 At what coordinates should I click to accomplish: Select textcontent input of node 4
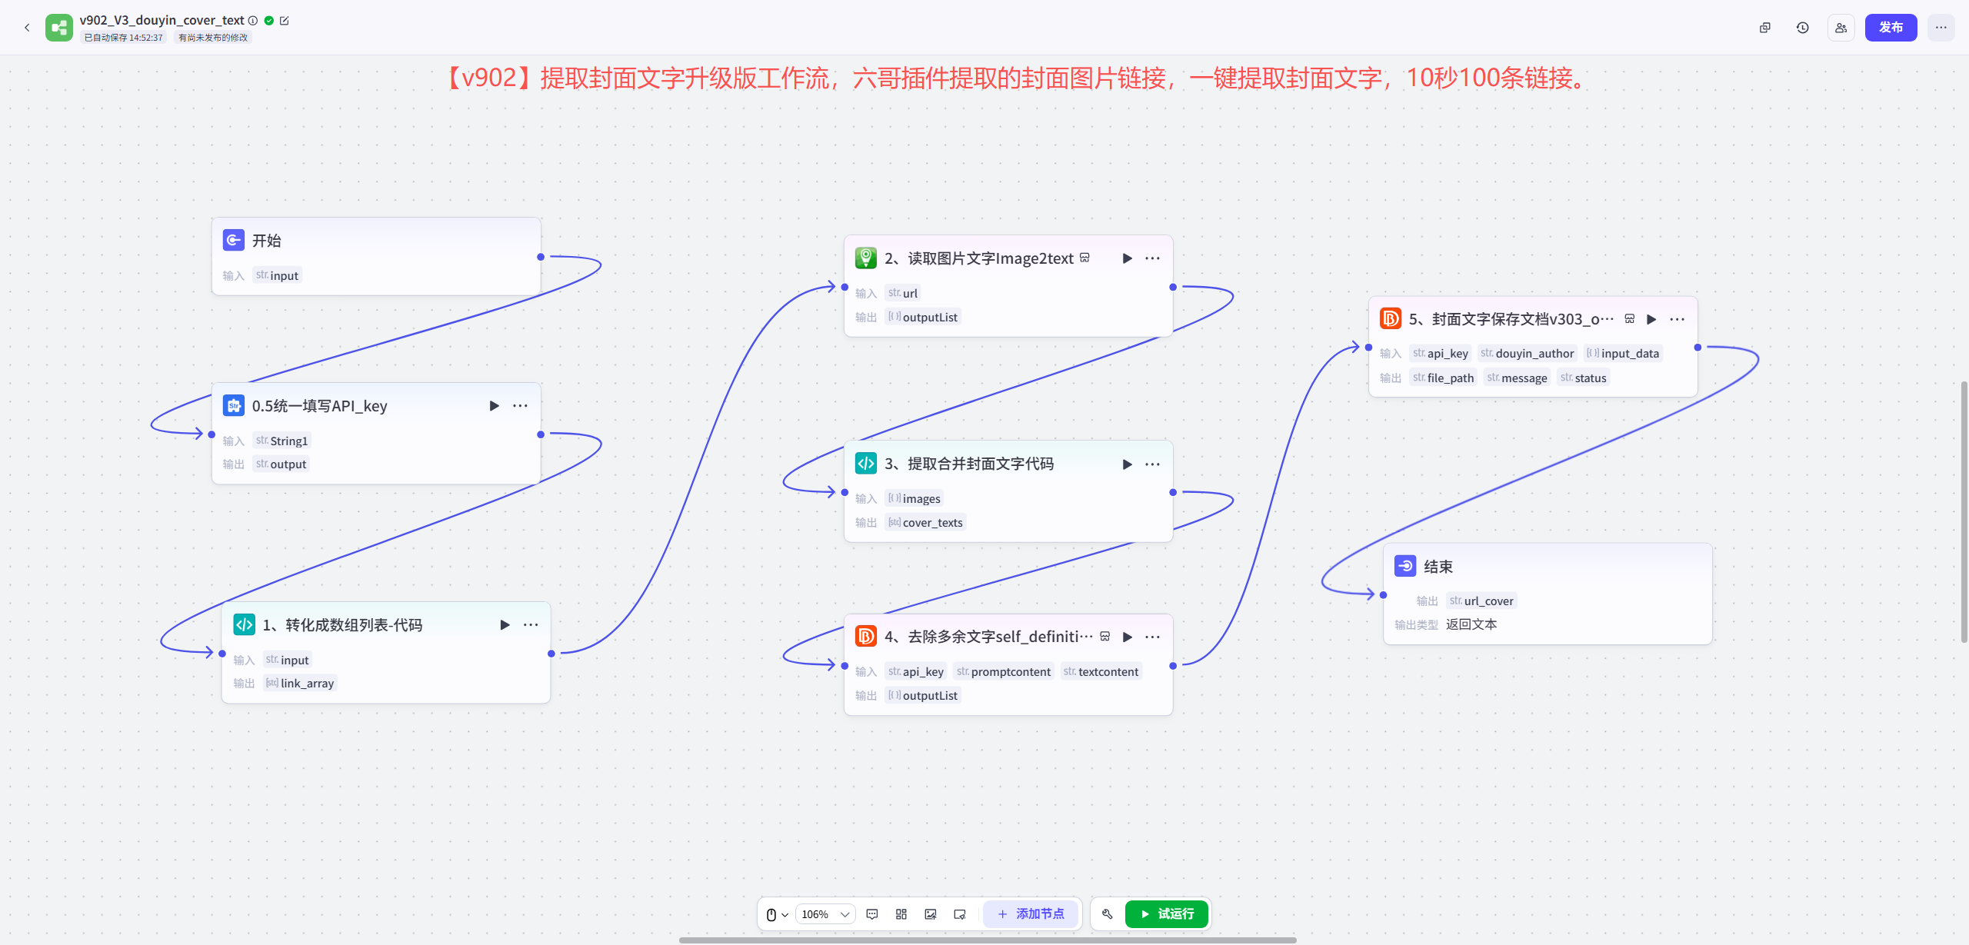click(1101, 671)
